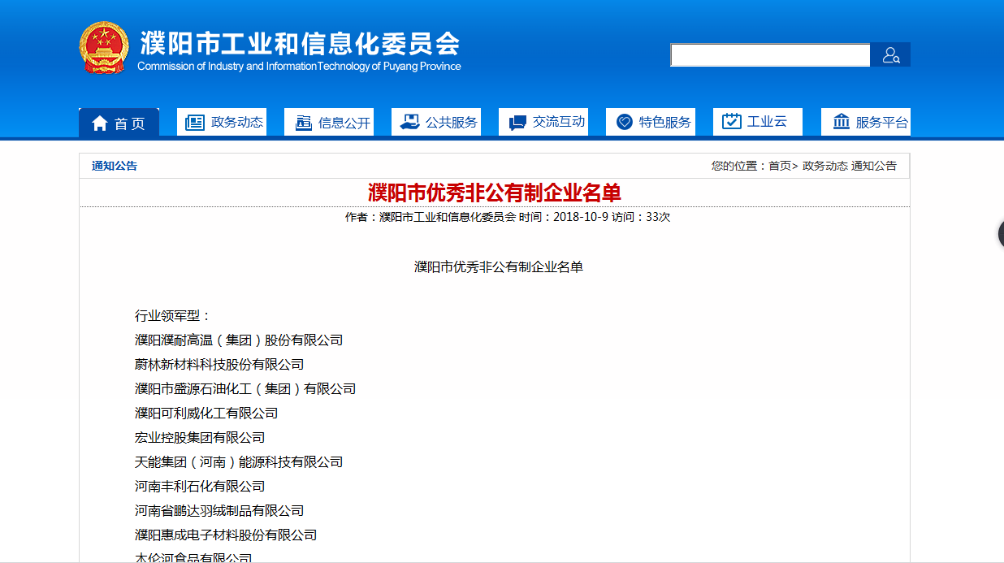
Task: Open the 信息公开 menu item
Action: click(344, 123)
